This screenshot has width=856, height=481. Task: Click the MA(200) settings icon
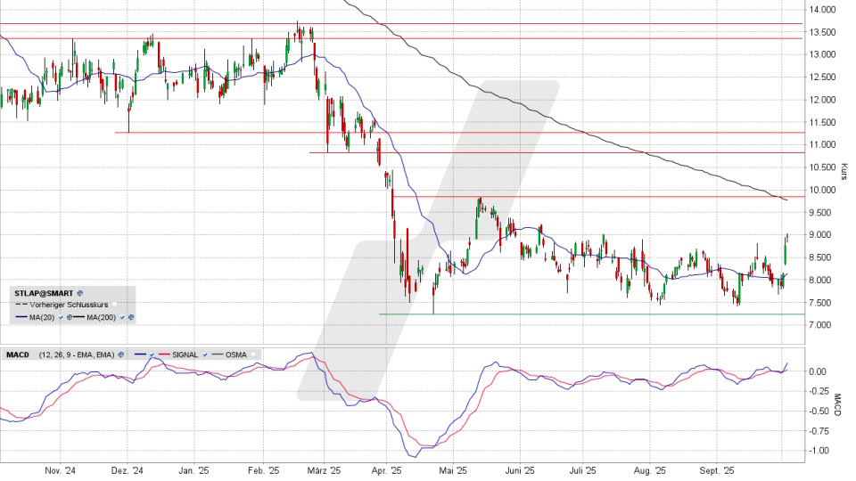pos(131,317)
